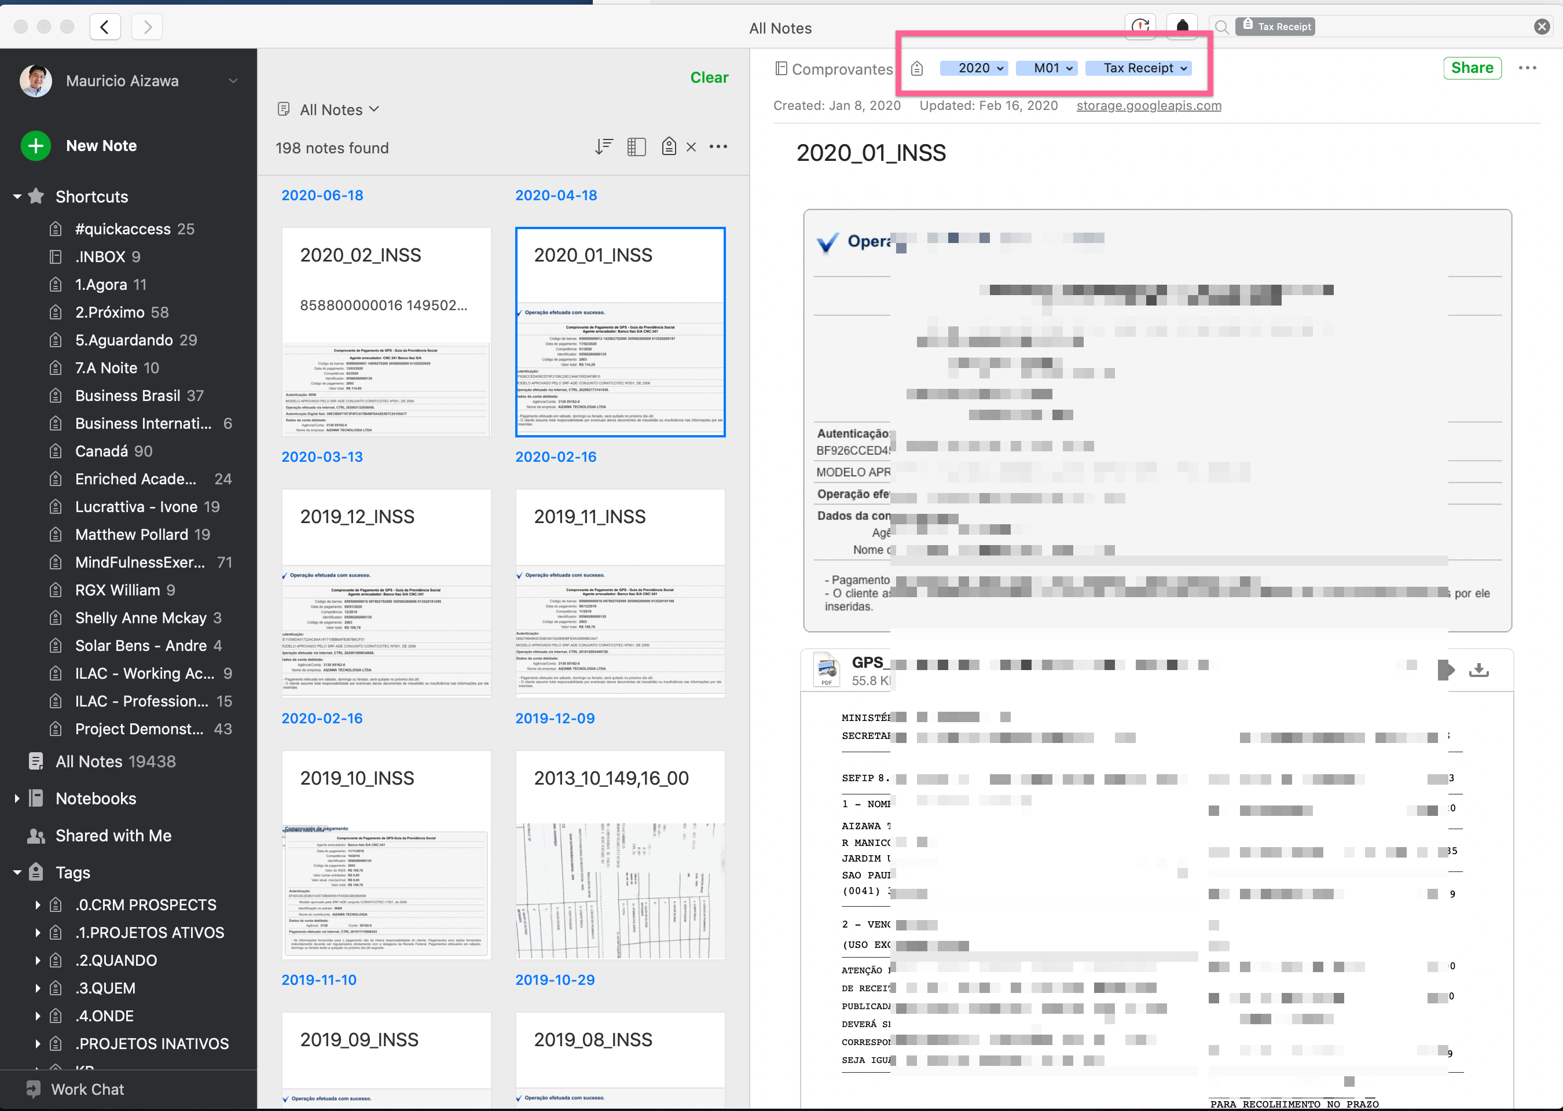Expand the Notebooks section

pyautogui.click(x=17, y=799)
